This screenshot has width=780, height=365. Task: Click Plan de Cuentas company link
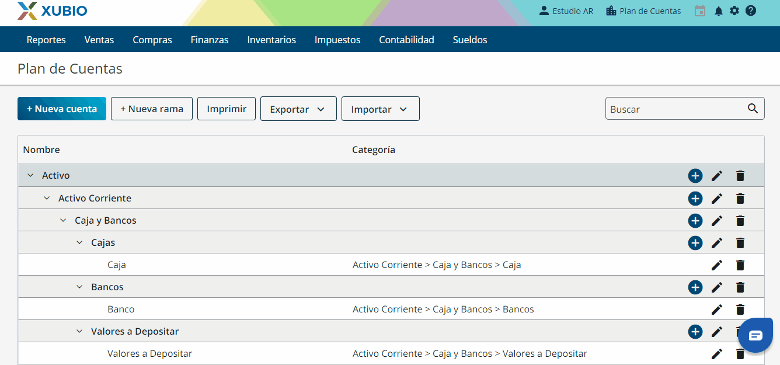[643, 11]
